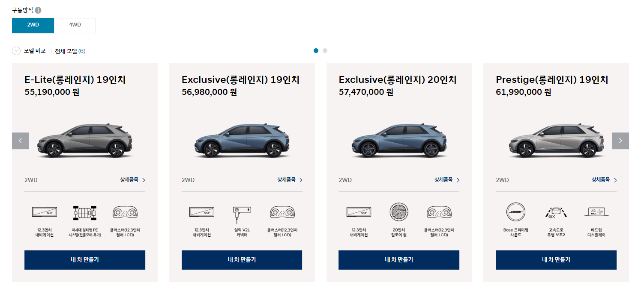Click the 차세대 일체형 PE 시스템 icon

click(x=84, y=212)
